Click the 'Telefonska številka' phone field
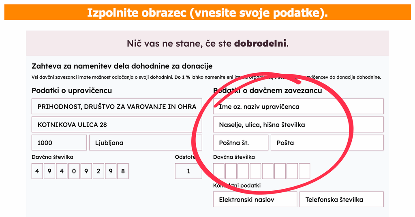 341,200
